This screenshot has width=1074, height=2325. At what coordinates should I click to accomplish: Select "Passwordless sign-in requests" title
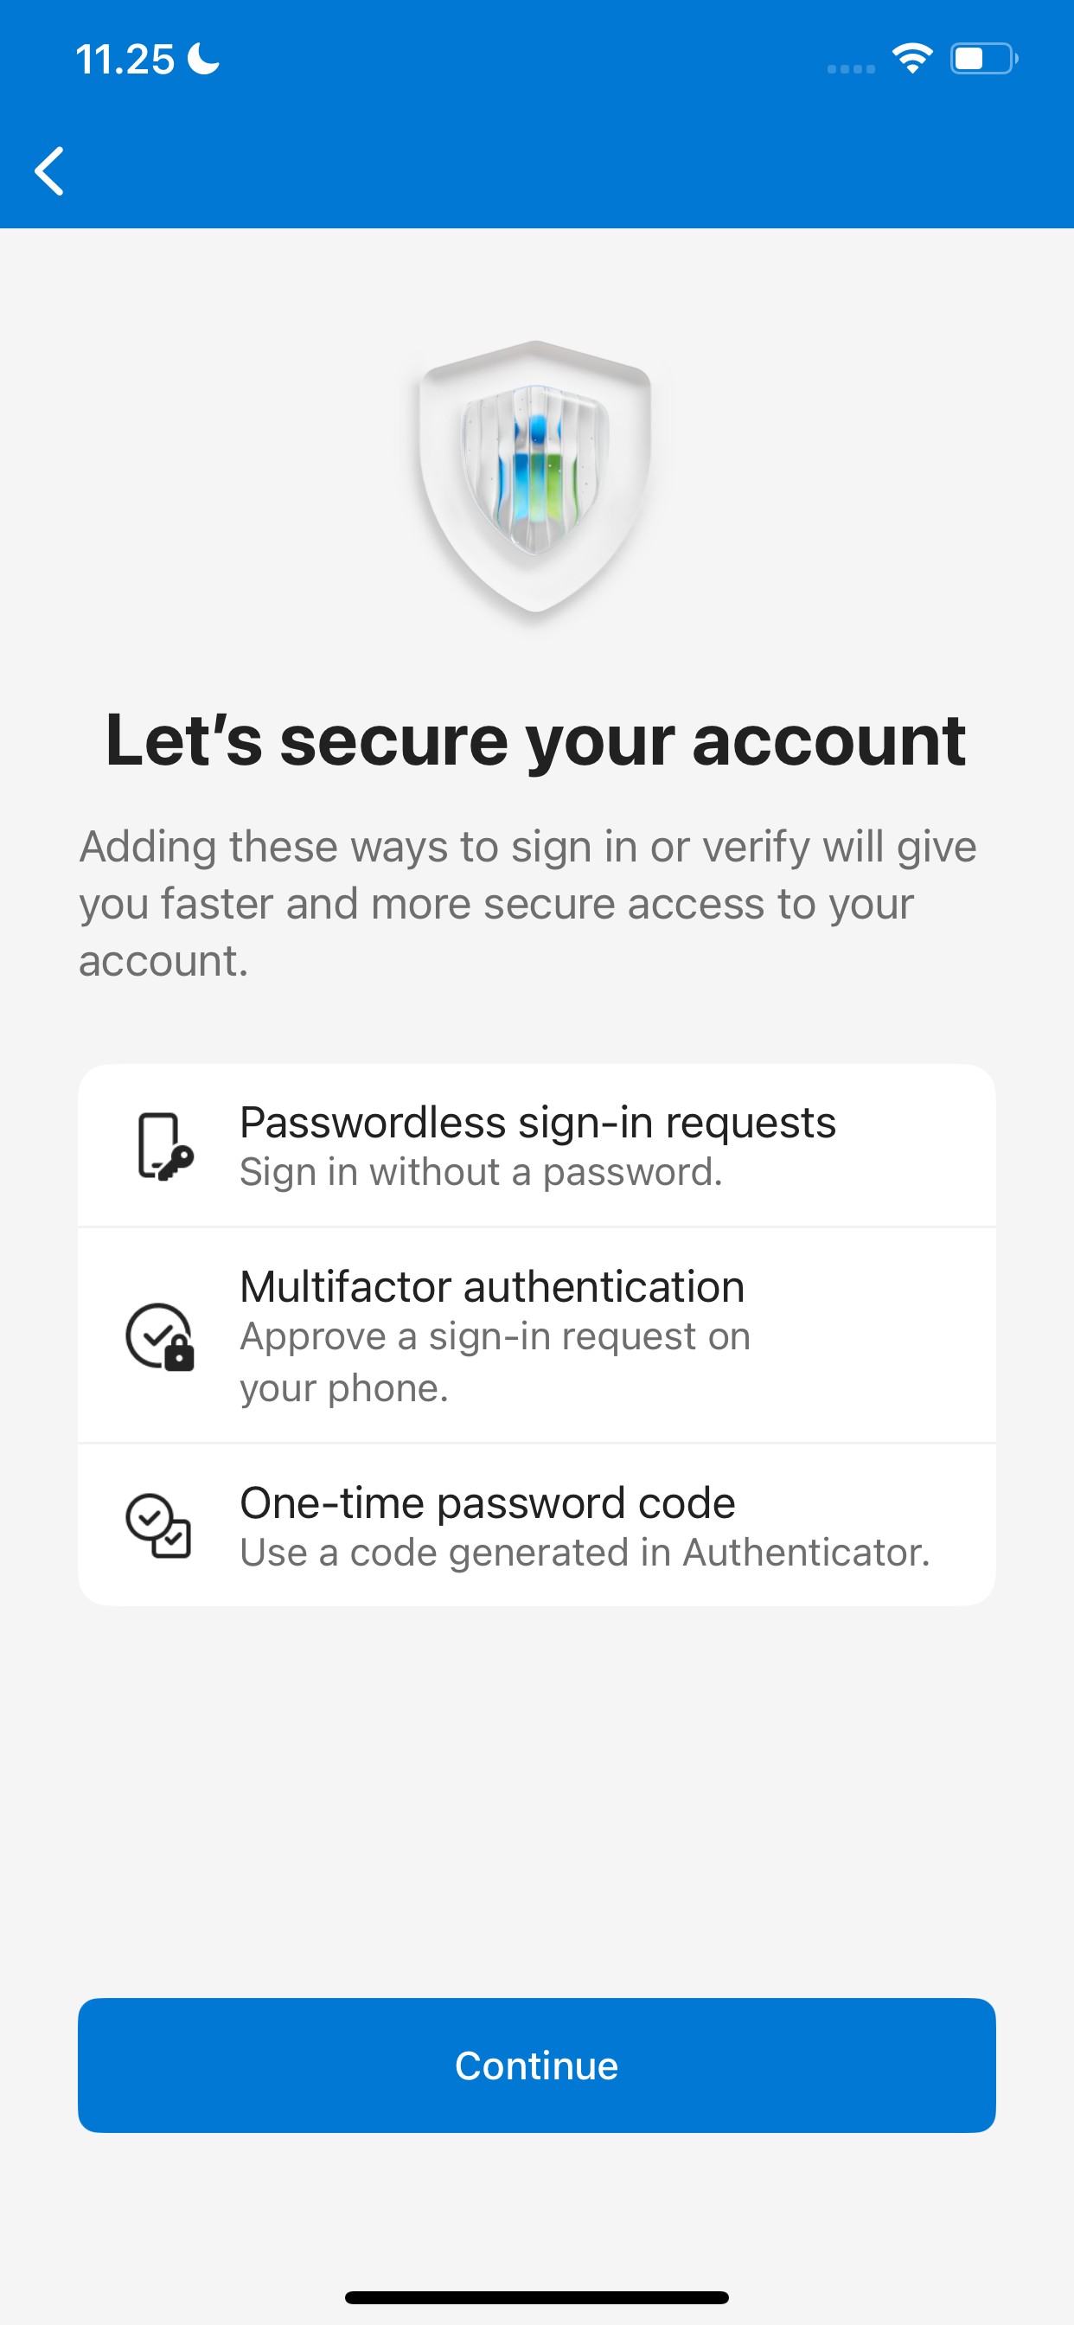[x=537, y=1123]
